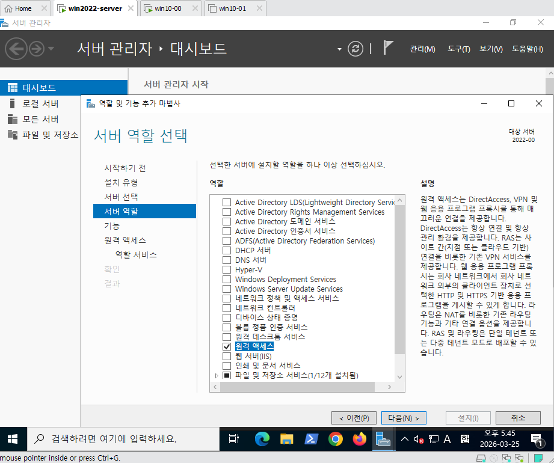
Task: Open the 도구(T) menu
Action: point(459,49)
